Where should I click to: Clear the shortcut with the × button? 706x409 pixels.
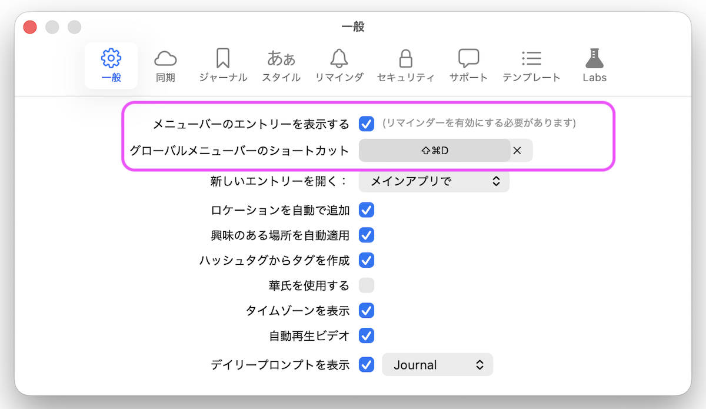coord(518,151)
